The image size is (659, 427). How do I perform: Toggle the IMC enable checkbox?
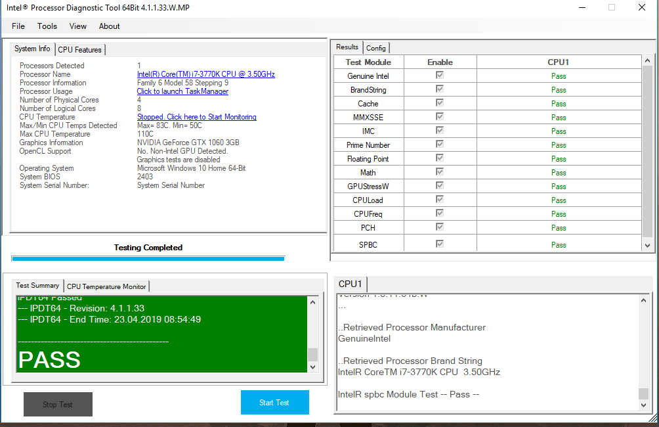(x=440, y=130)
